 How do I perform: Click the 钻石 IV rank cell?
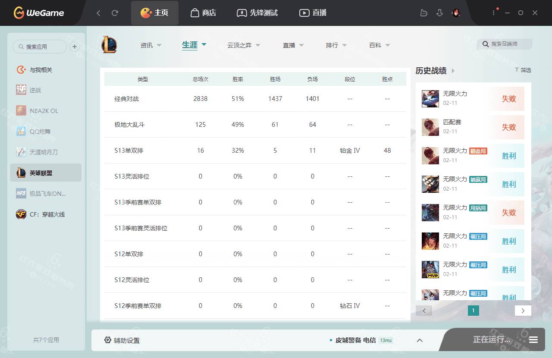click(x=350, y=306)
